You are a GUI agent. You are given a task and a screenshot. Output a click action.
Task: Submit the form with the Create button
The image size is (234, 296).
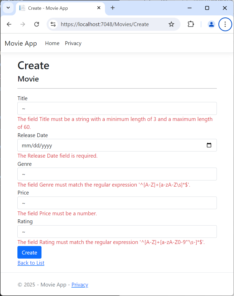(x=29, y=252)
